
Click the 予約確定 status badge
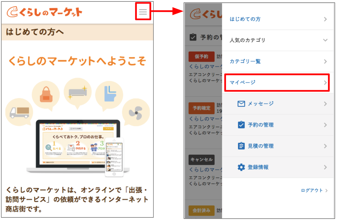click(201, 108)
